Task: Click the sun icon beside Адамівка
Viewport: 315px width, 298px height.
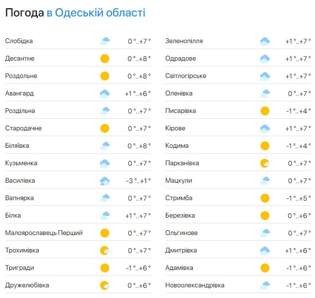Action: 265,268
